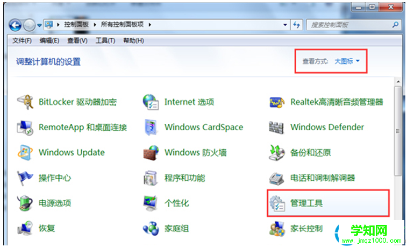Open the 电话和调制解调器 phone icon
The width and height of the screenshot is (407, 247).
pos(277,178)
